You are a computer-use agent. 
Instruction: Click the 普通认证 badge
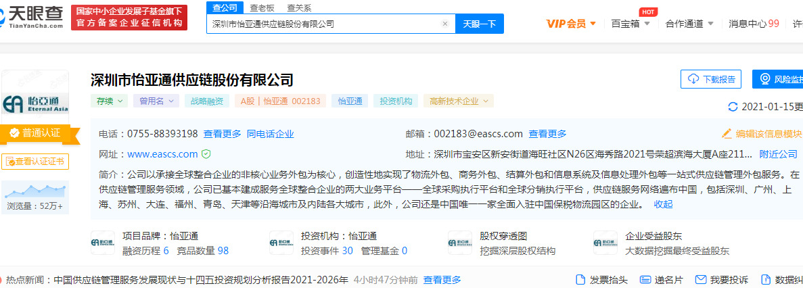41,133
